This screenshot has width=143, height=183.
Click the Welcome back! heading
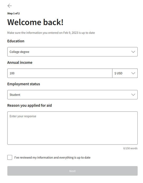tap(35, 22)
